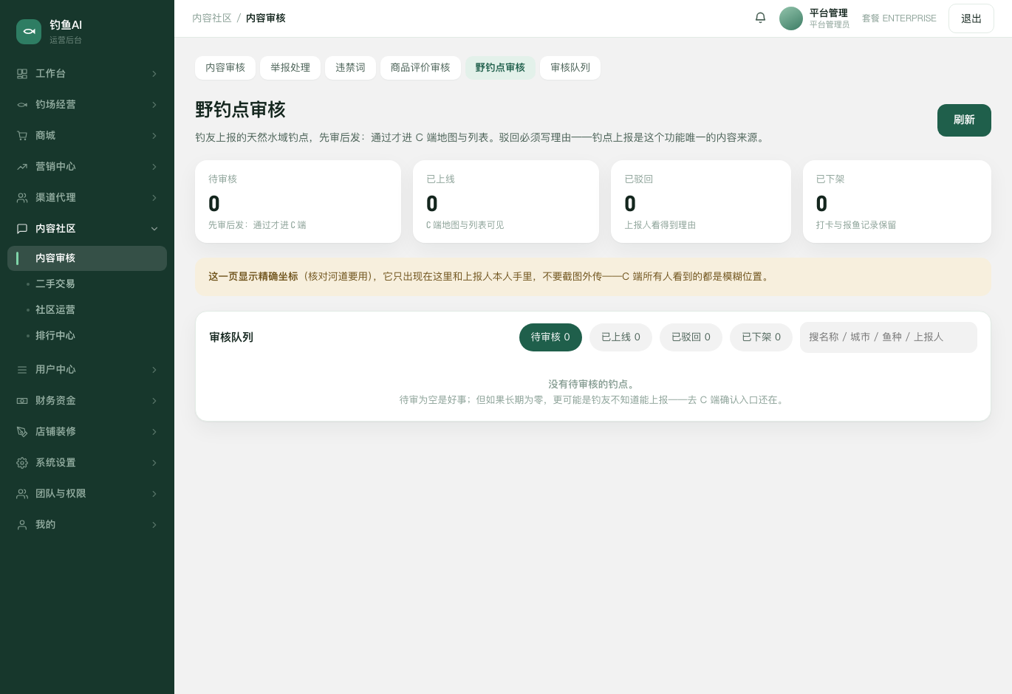
Task: Collapse the 内容社区 section chevron
Action: click(x=154, y=229)
